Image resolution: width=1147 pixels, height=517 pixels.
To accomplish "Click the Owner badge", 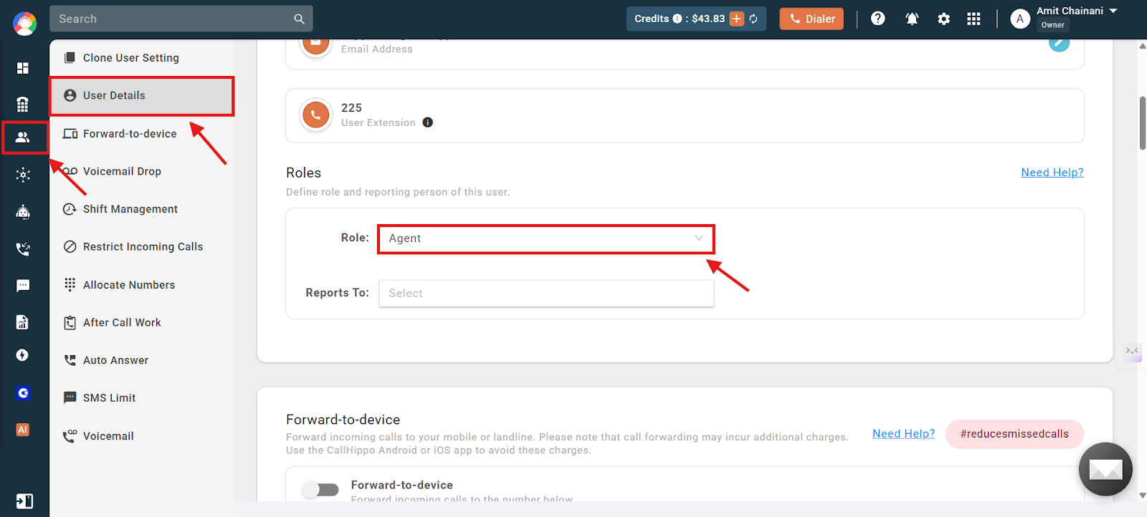I will pos(1053,25).
